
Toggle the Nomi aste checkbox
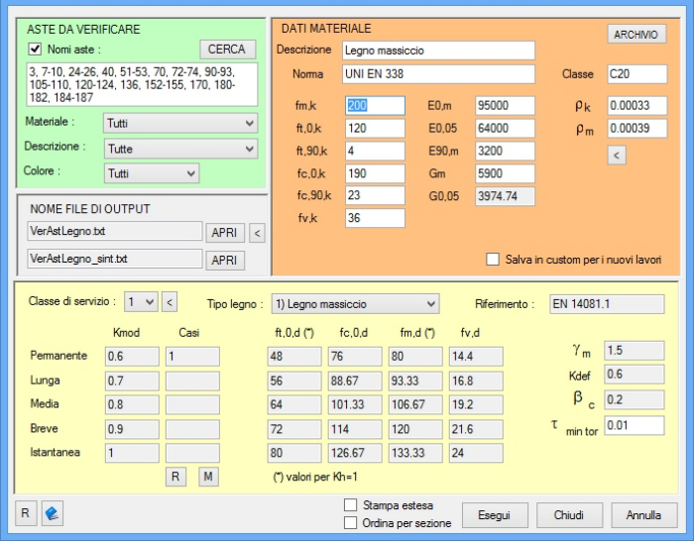tap(35, 50)
